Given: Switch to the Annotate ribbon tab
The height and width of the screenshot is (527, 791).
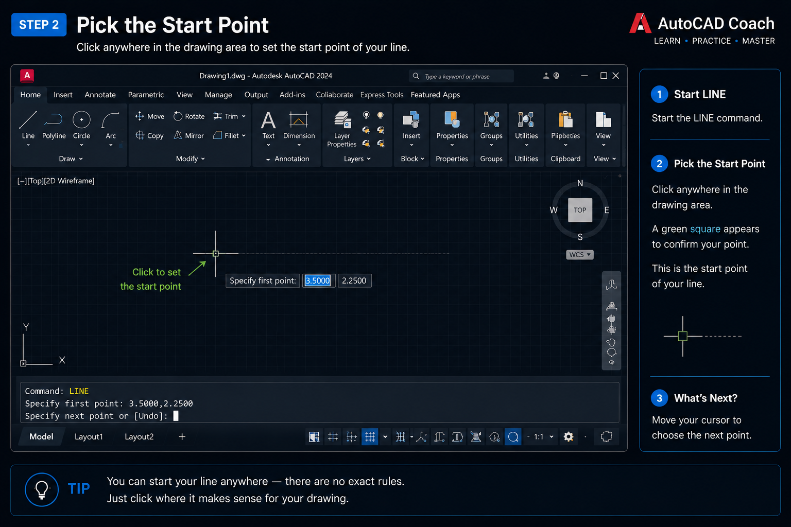Looking at the screenshot, I should [100, 95].
